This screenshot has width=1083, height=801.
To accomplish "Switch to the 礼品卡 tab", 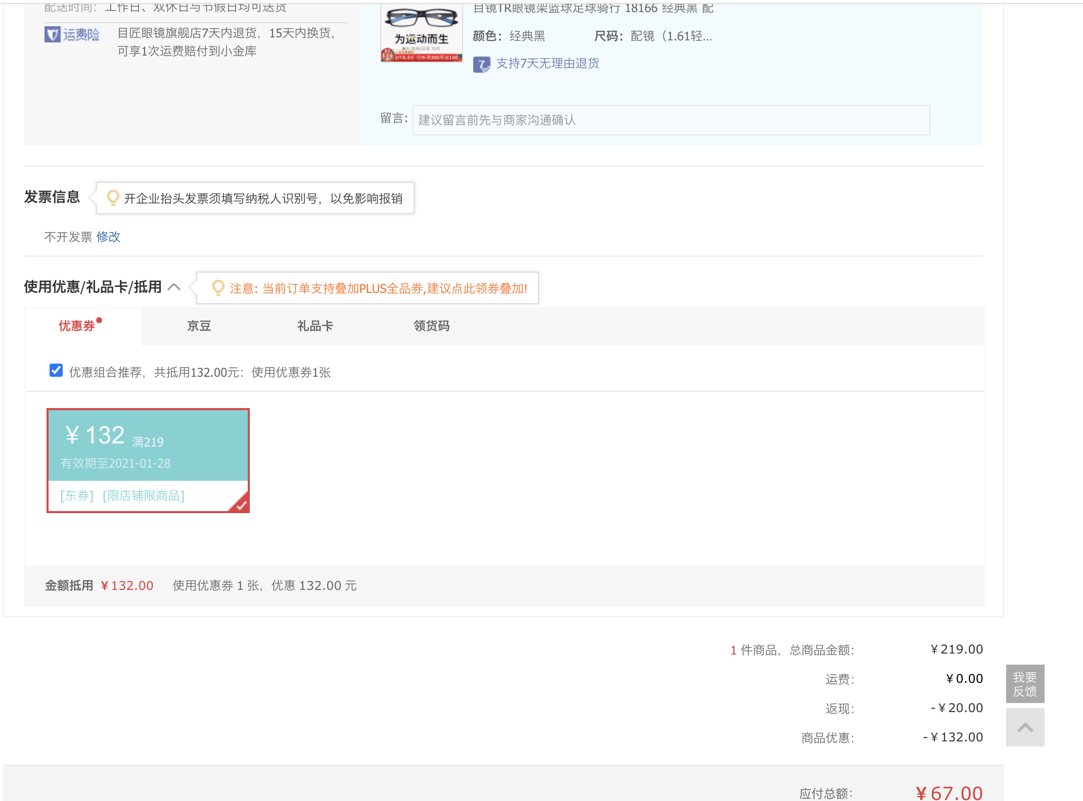I will [315, 326].
